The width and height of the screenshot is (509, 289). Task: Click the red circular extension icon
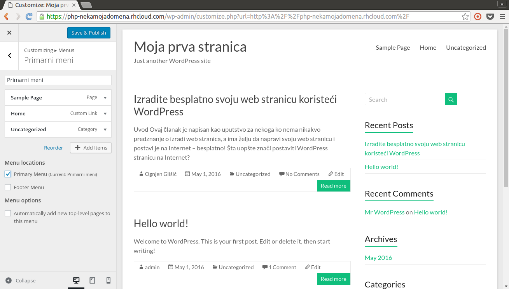pyautogui.click(x=478, y=16)
